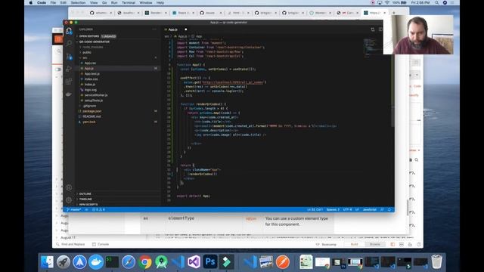Screen dimensions: 484x272
Task: Open Google Chrome from the dock
Action: (x=144, y=262)
